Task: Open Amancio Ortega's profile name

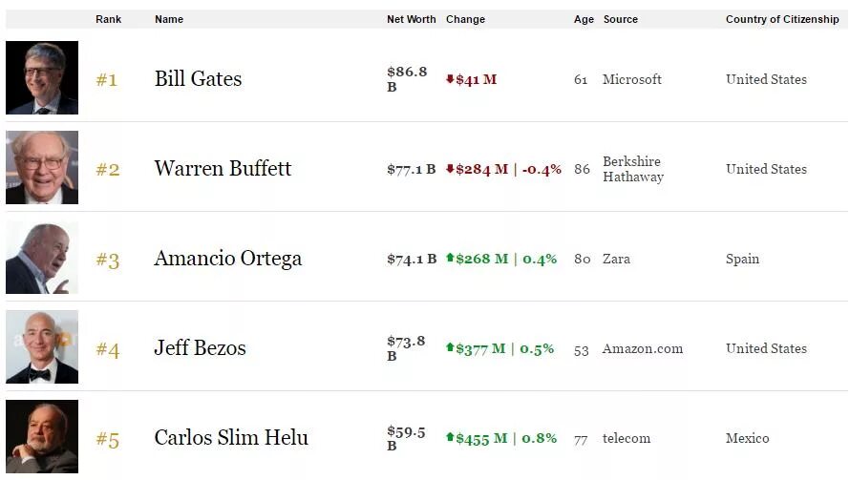Action: [227, 259]
